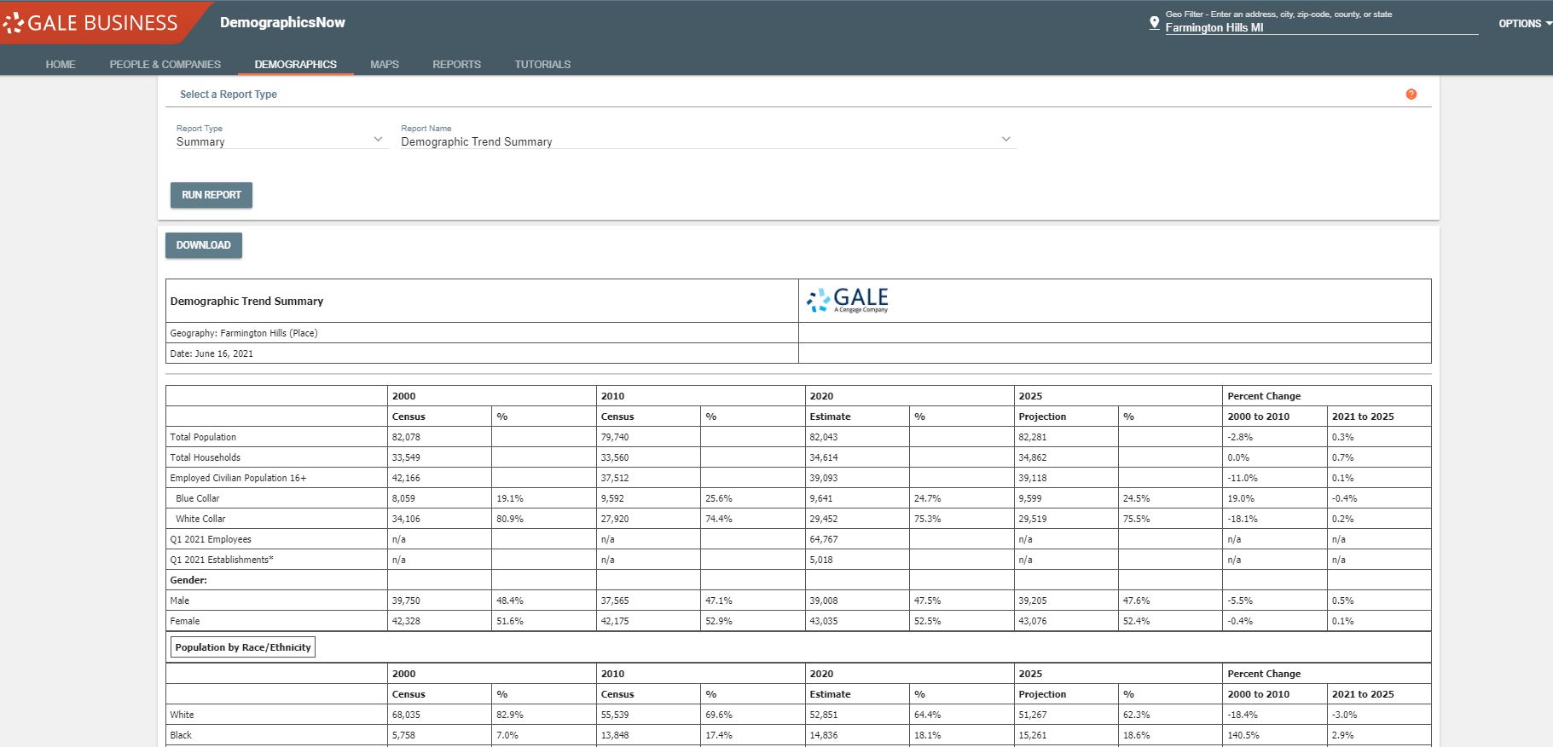The width and height of the screenshot is (1553, 747).
Task: Click Employed Civilian Population 16+ label
Action: (x=238, y=478)
